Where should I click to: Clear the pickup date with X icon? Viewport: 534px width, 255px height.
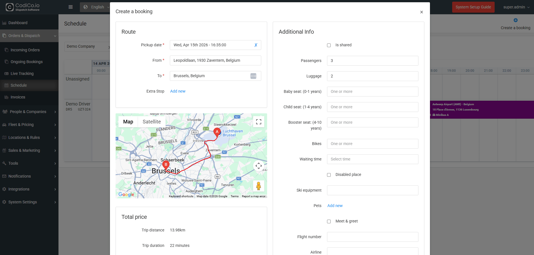[256, 45]
